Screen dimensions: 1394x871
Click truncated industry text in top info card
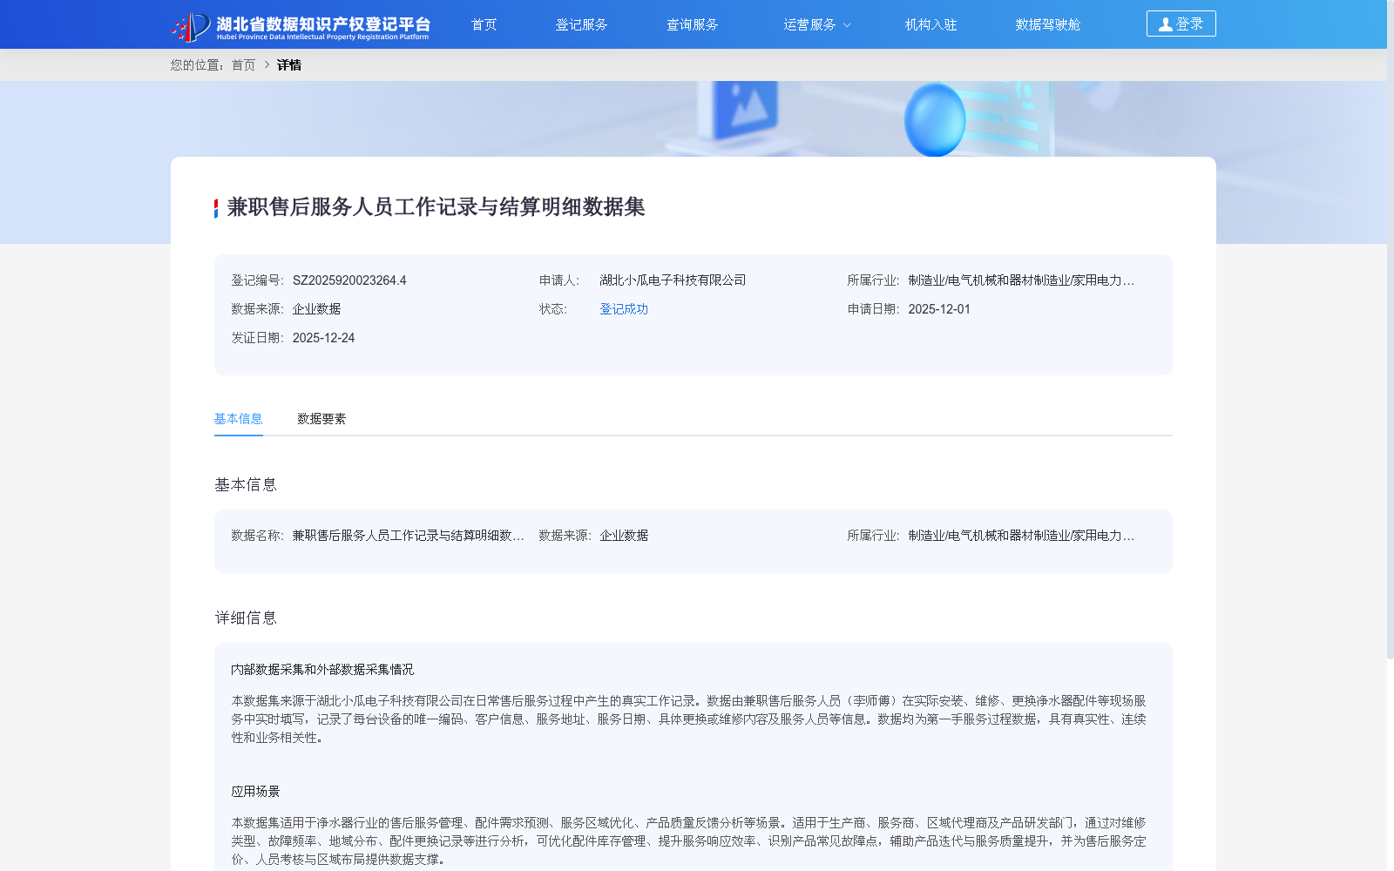1021,280
